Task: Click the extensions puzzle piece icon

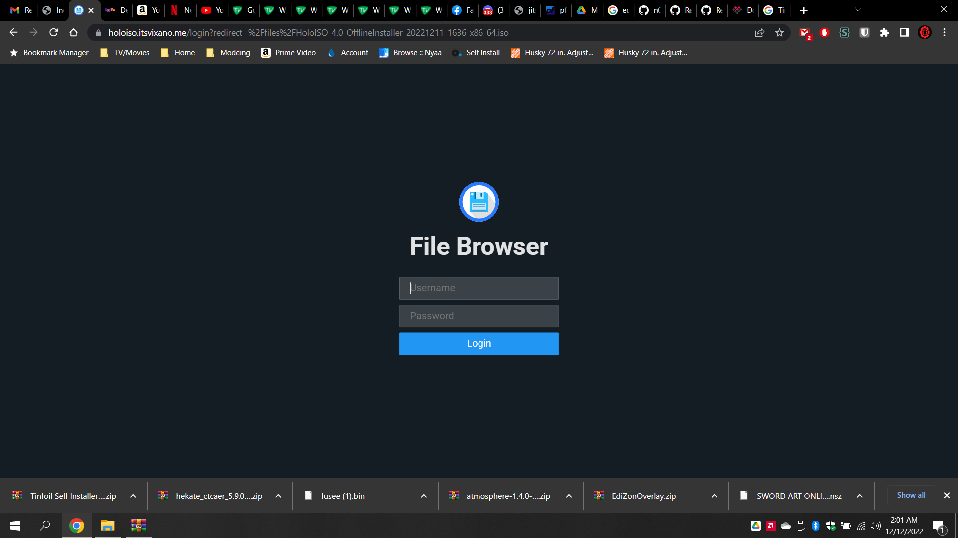Action: (885, 32)
